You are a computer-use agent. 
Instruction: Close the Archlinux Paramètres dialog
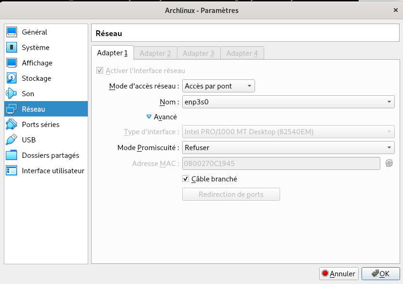pos(396,10)
